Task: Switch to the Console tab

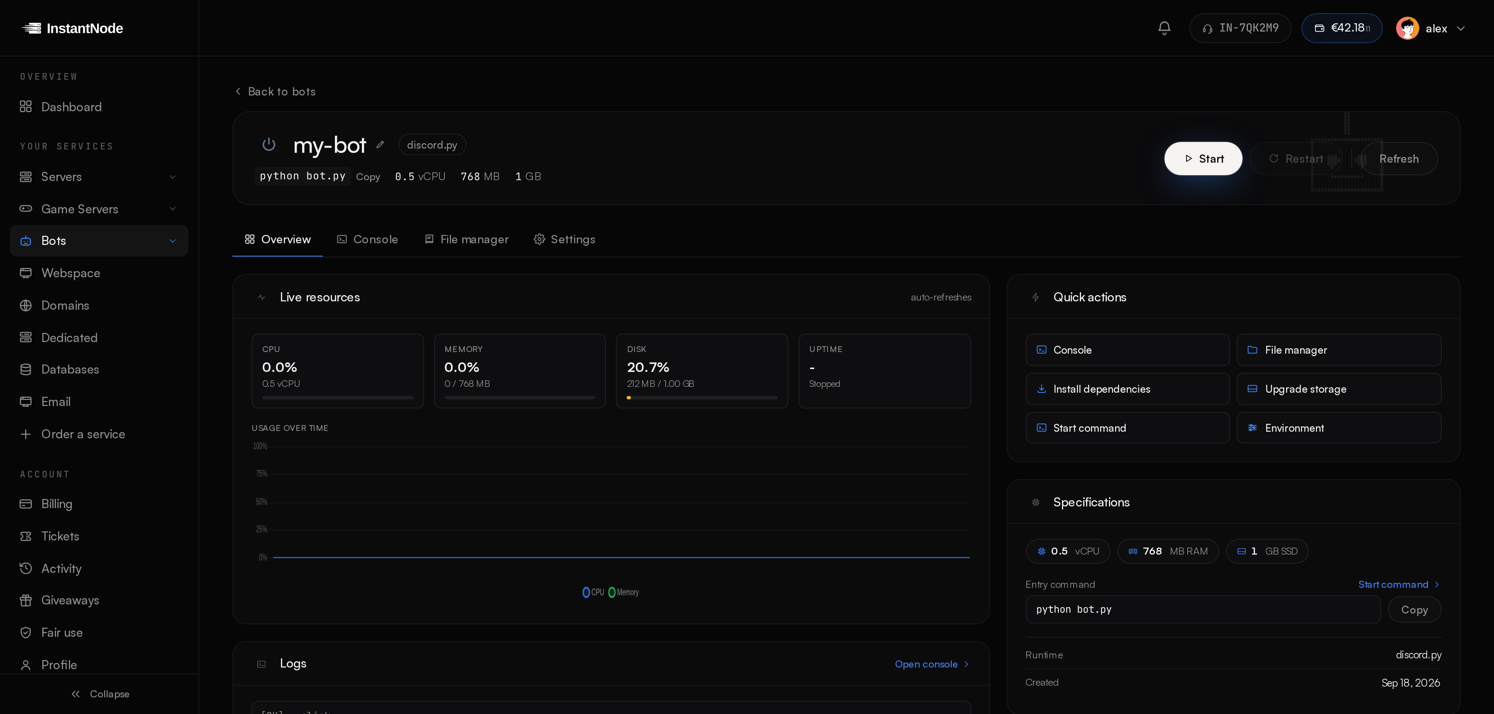Action: coord(368,240)
